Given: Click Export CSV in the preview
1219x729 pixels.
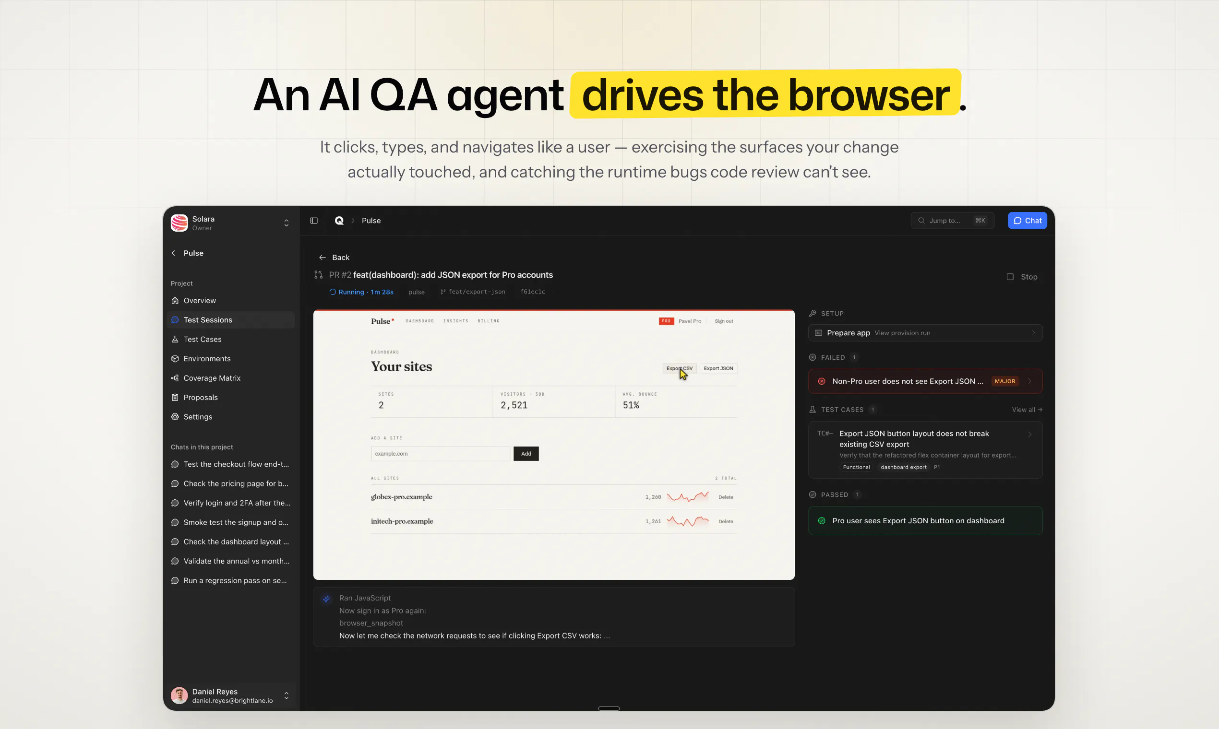Looking at the screenshot, I should [679, 368].
